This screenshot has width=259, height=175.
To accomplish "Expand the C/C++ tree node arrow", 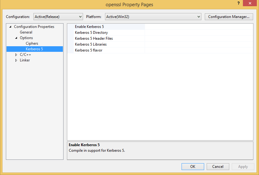I will tap(16, 55).
